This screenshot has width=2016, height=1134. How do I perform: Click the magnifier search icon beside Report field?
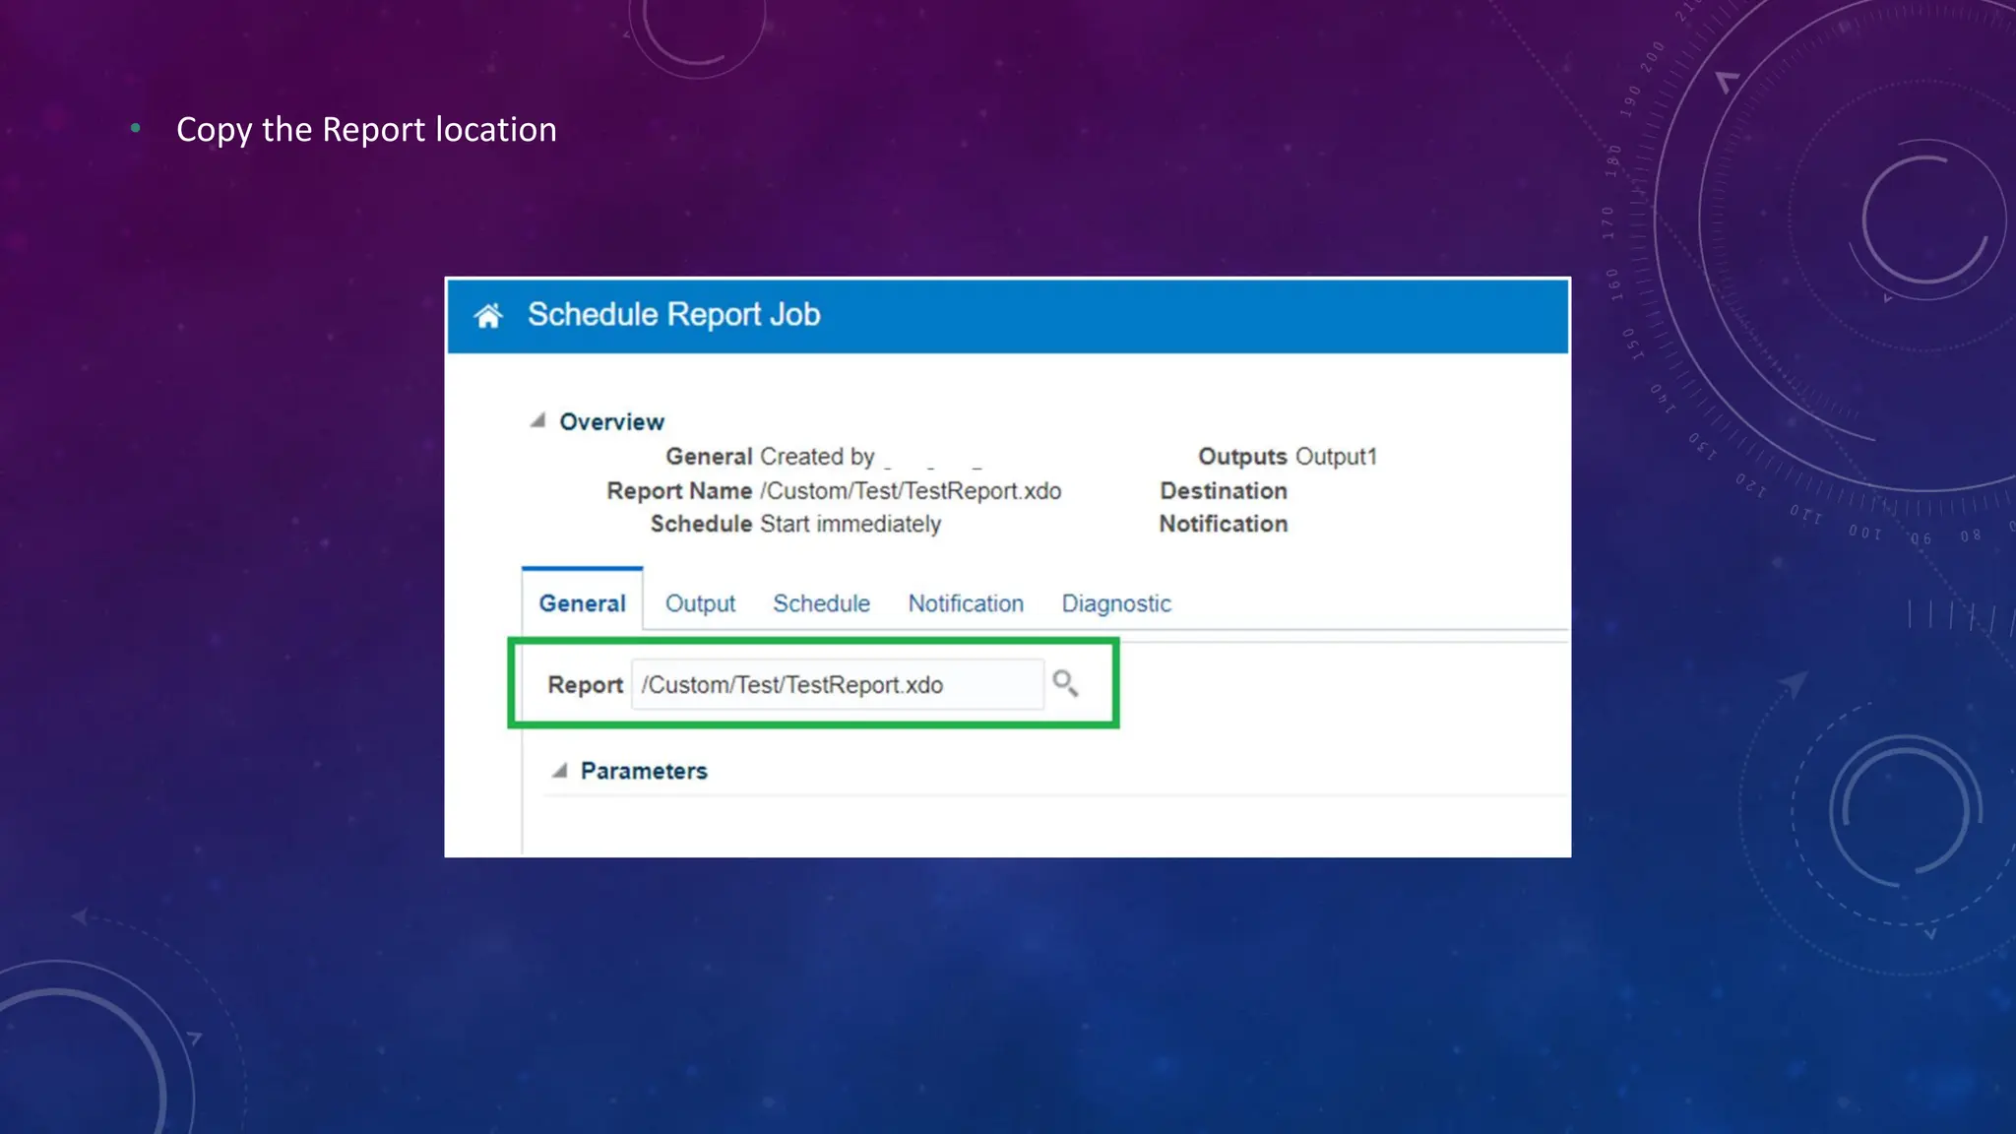click(1065, 683)
